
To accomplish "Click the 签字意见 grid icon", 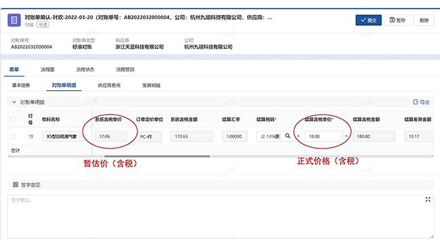I will click(x=16, y=185).
